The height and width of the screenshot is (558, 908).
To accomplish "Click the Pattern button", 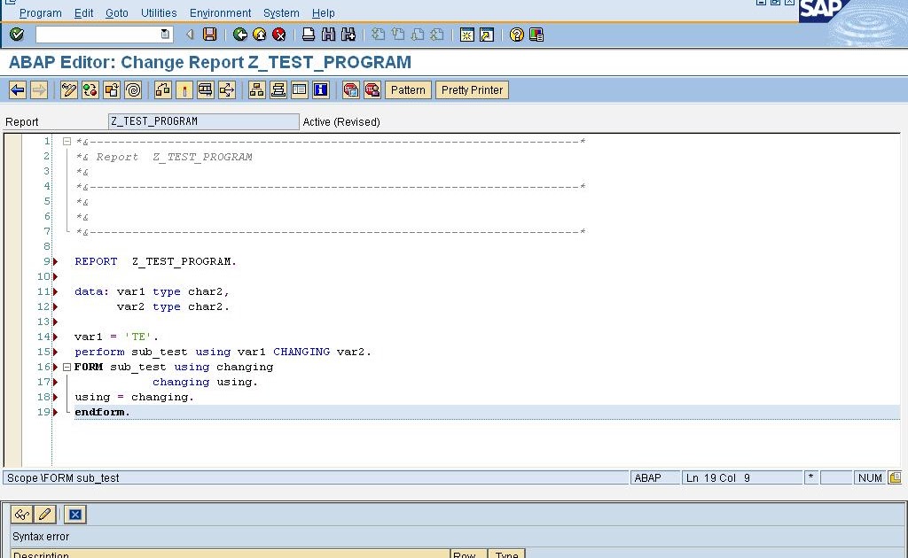I will [407, 89].
